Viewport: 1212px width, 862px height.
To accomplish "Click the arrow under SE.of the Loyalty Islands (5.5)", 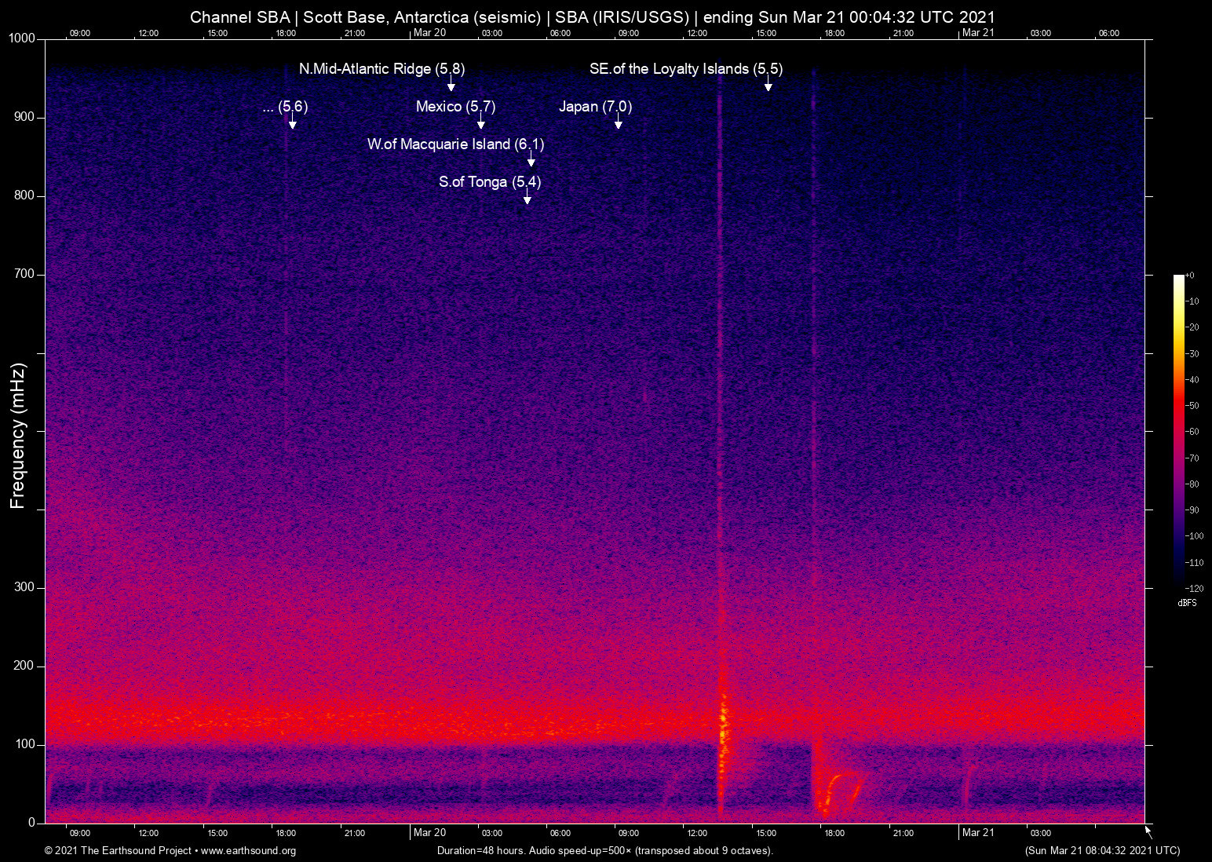I will point(768,84).
